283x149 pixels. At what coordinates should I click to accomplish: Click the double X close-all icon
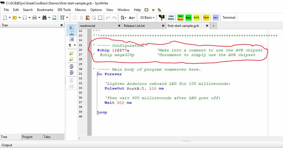(159, 10)
